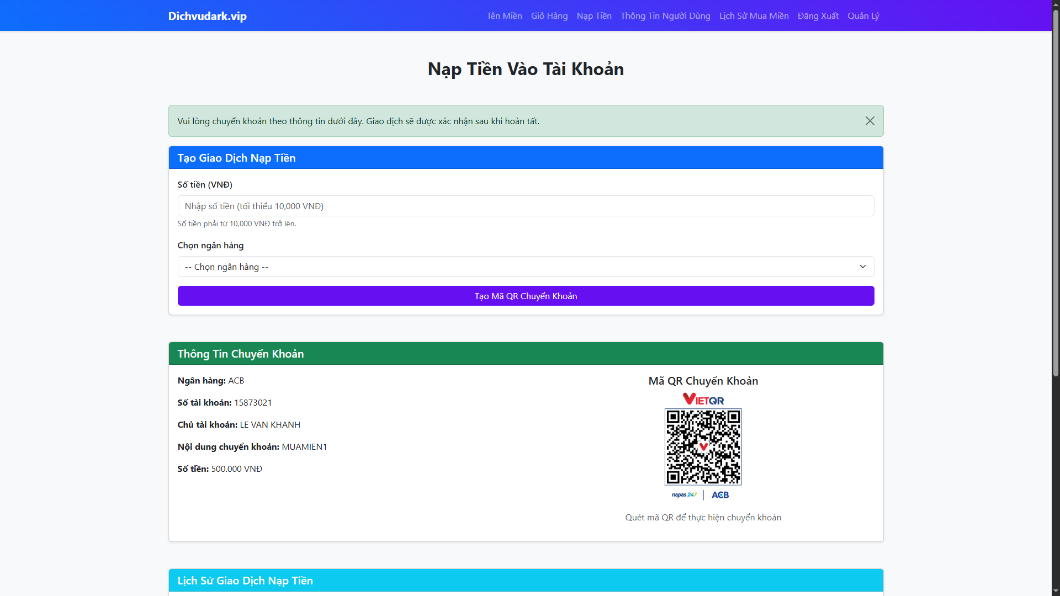This screenshot has height=596, width=1060.
Task: Dismiss the green transfer notice alert
Action: pos(870,121)
